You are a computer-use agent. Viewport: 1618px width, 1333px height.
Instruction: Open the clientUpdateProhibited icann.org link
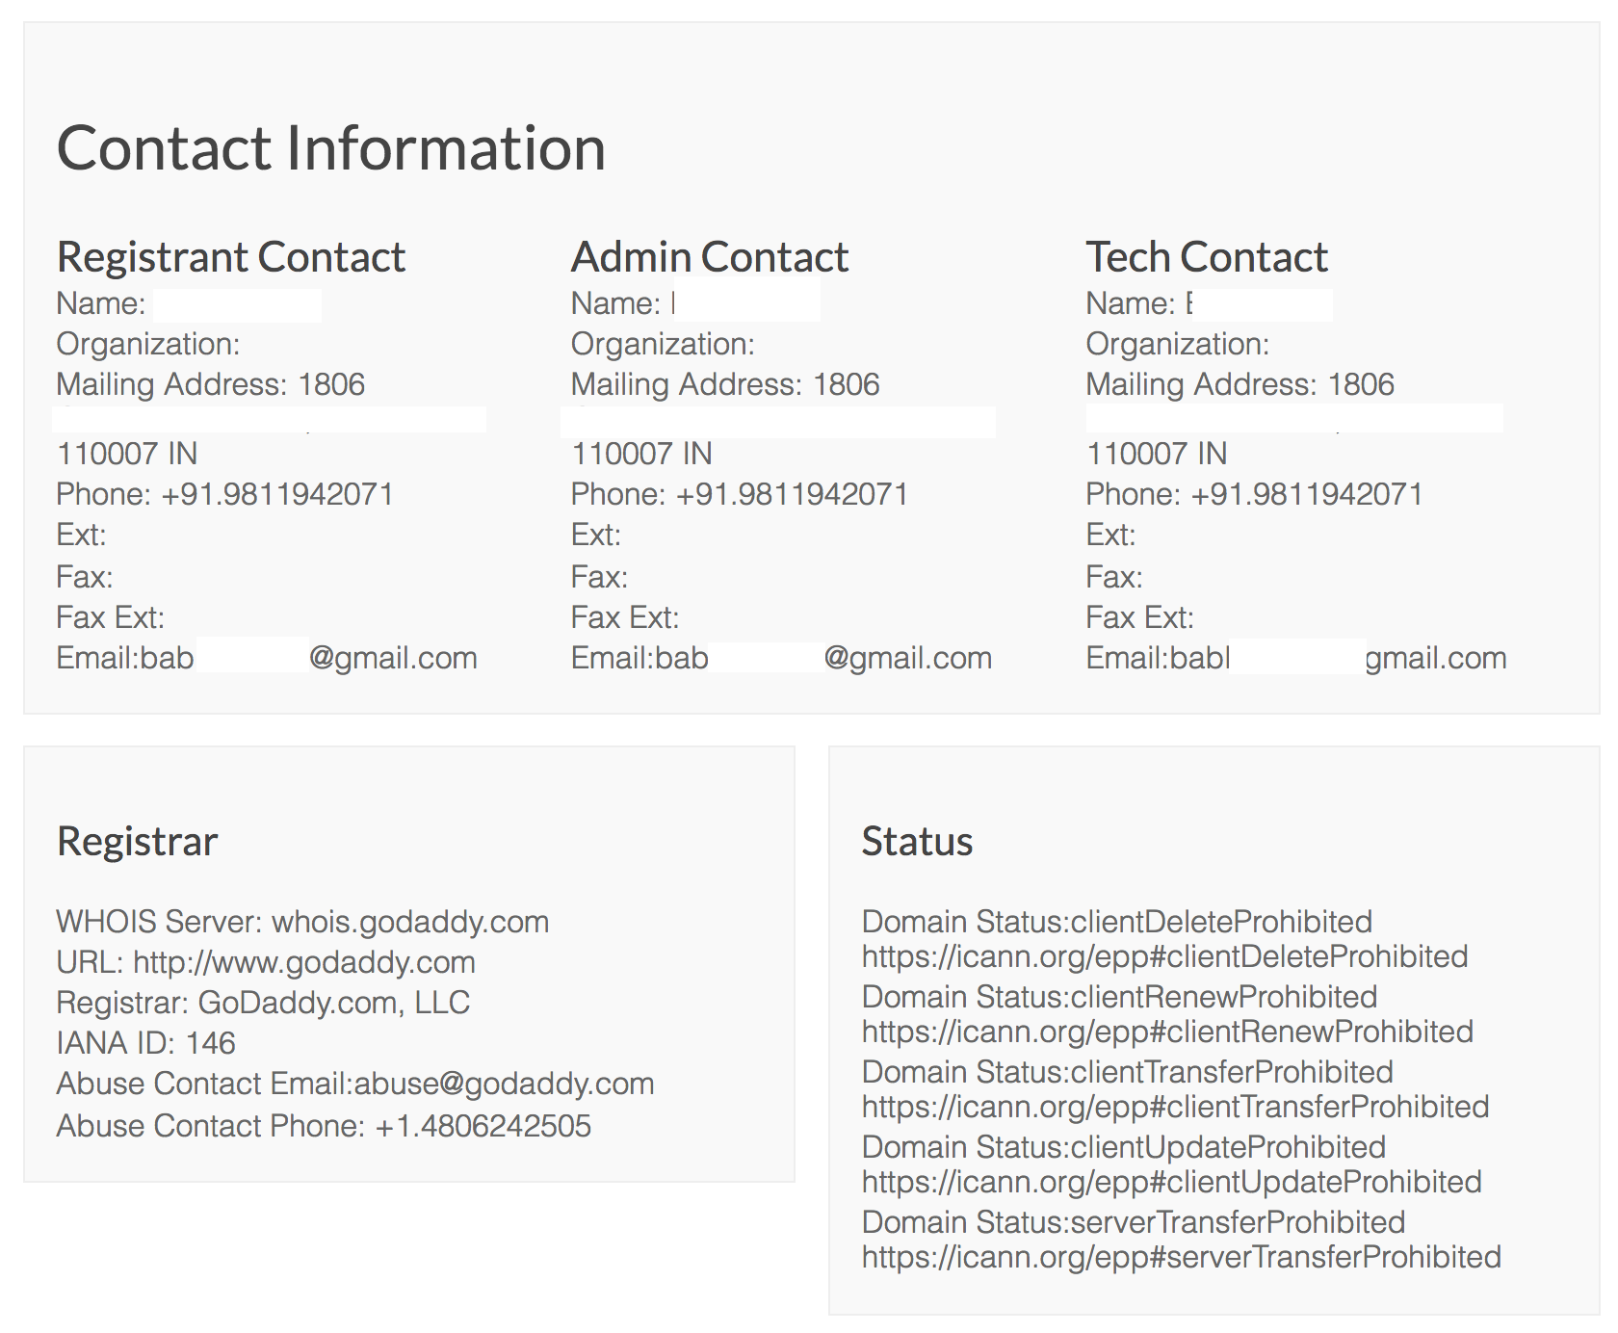pos(1172,1182)
